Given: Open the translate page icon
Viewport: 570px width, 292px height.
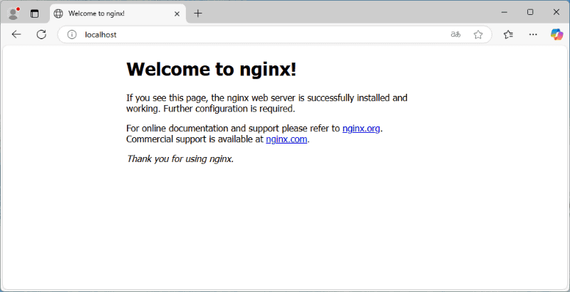Looking at the screenshot, I should (455, 34).
